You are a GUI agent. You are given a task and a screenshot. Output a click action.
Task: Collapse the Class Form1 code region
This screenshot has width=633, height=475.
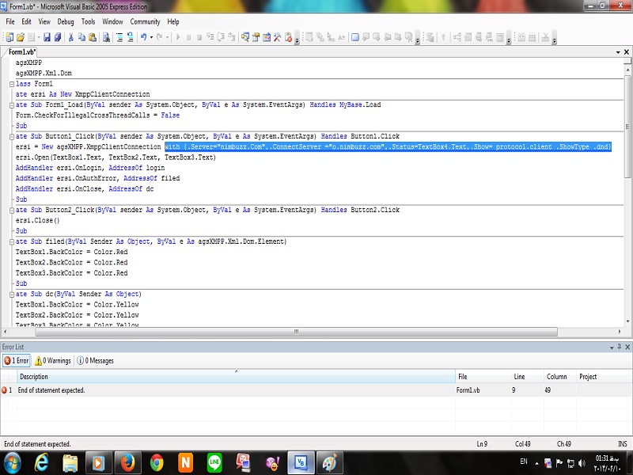pos(12,84)
